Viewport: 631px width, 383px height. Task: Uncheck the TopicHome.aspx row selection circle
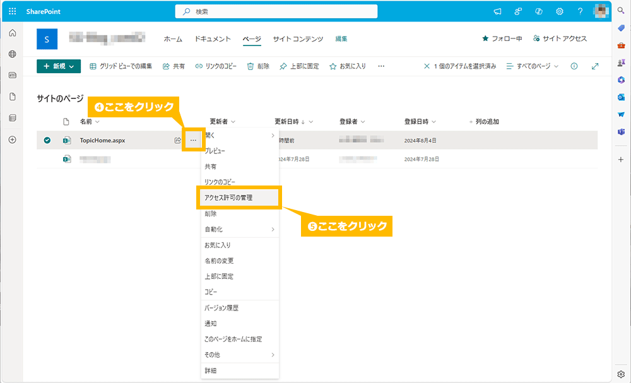(x=47, y=141)
